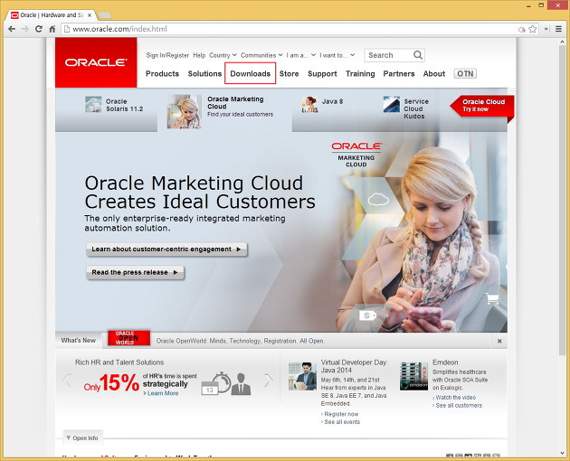Screen dimensions: 570x461
Task: Click in the Search input field
Action: (x=389, y=55)
